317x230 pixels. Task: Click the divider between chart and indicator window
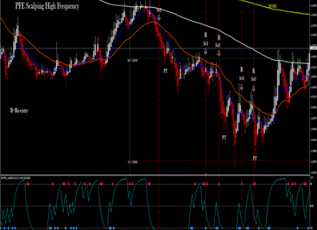coord(155,175)
